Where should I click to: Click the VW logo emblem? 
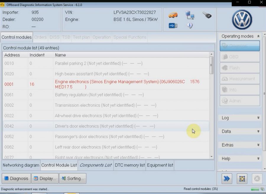[241, 19]
